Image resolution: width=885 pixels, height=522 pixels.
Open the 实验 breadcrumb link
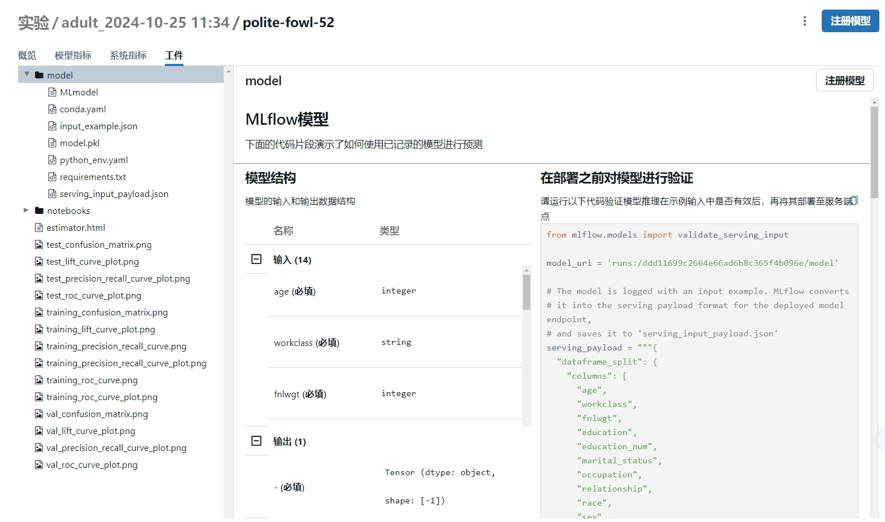[x=34, y=23]
